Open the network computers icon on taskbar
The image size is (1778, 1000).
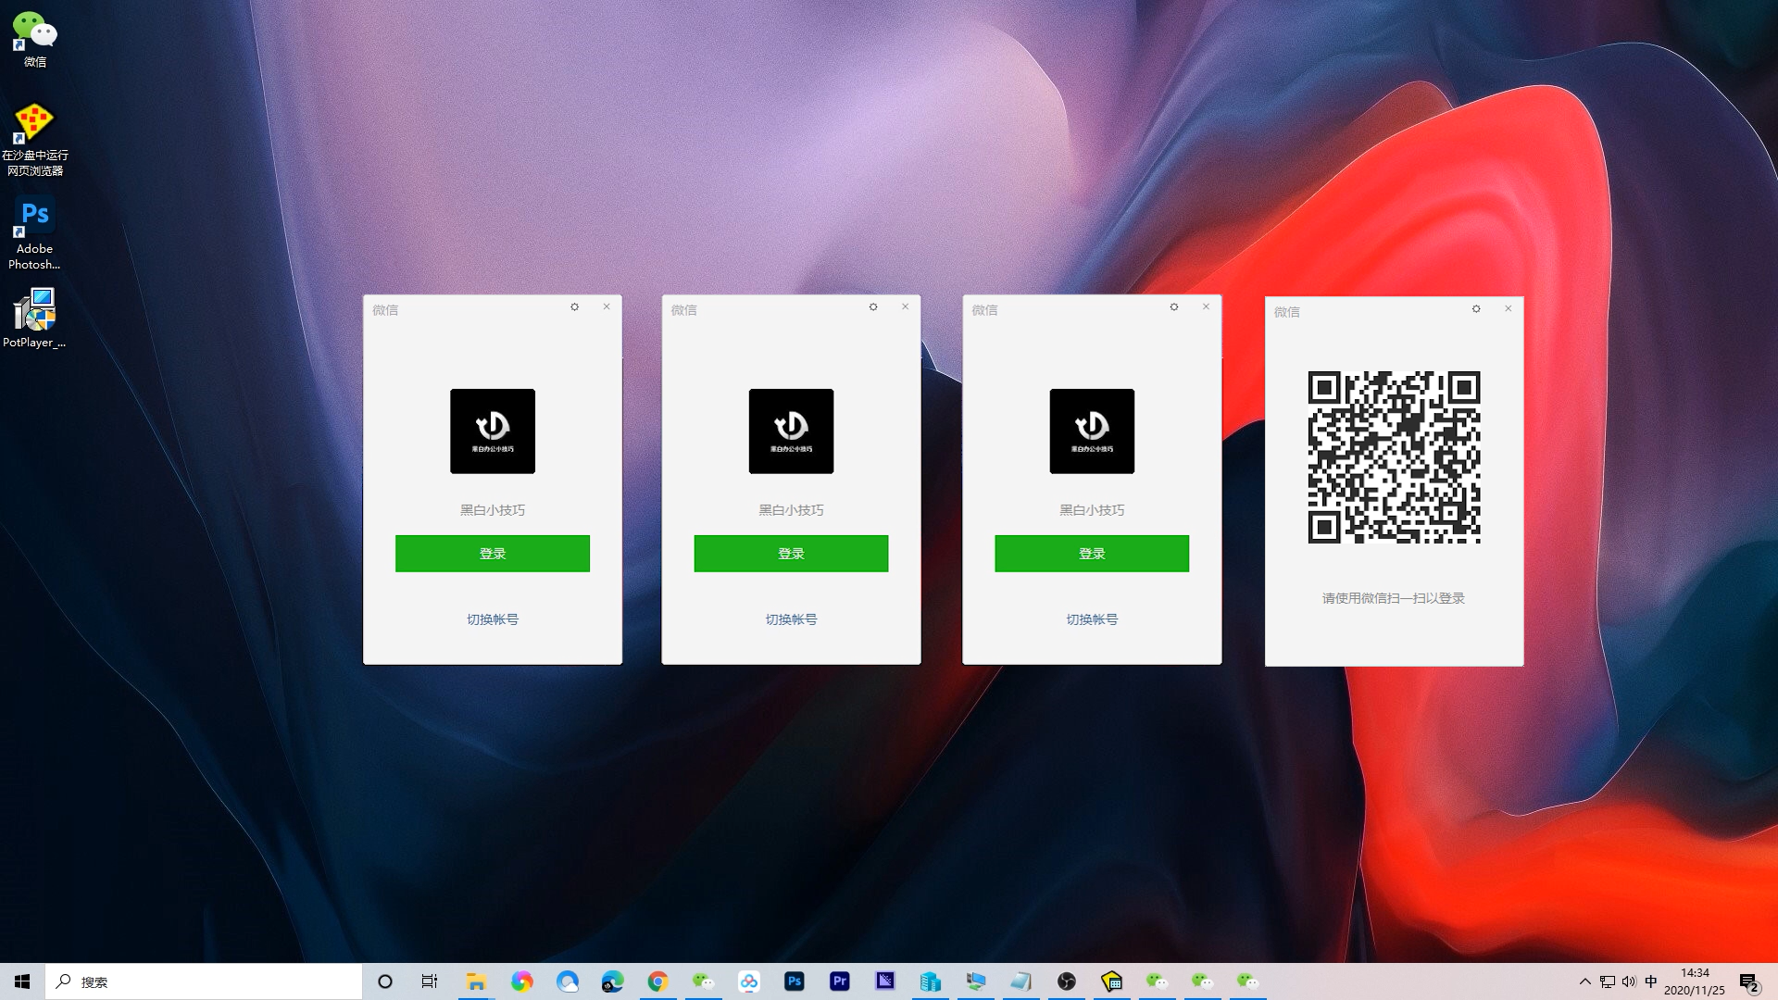click(x=975, y=981)
